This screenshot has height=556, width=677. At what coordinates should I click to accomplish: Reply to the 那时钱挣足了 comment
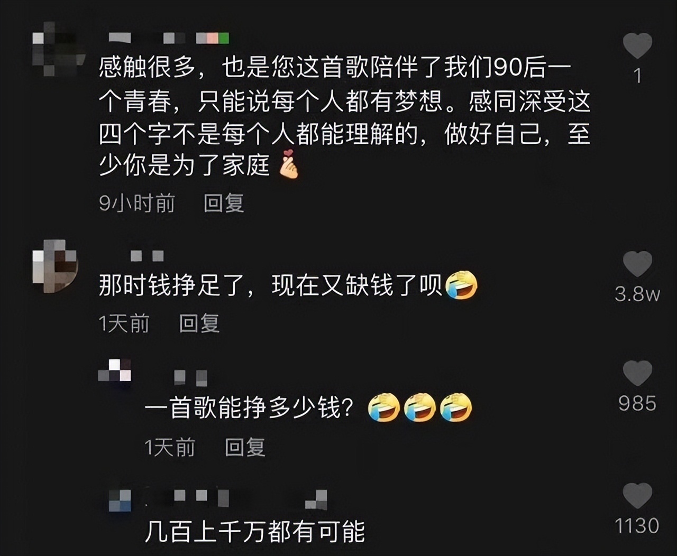[x=199, y=323]
